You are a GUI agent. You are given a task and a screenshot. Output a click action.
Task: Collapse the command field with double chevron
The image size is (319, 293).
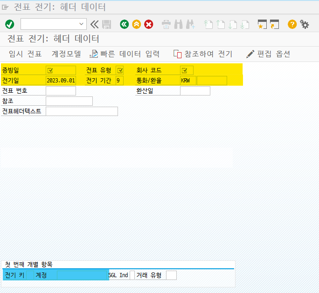tap(94, 24)
